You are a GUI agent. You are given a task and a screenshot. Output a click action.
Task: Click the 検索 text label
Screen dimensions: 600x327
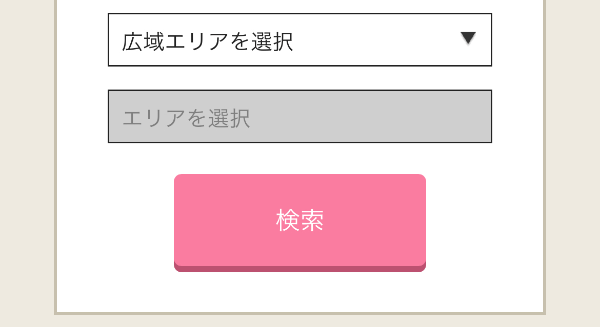point(299,221)
